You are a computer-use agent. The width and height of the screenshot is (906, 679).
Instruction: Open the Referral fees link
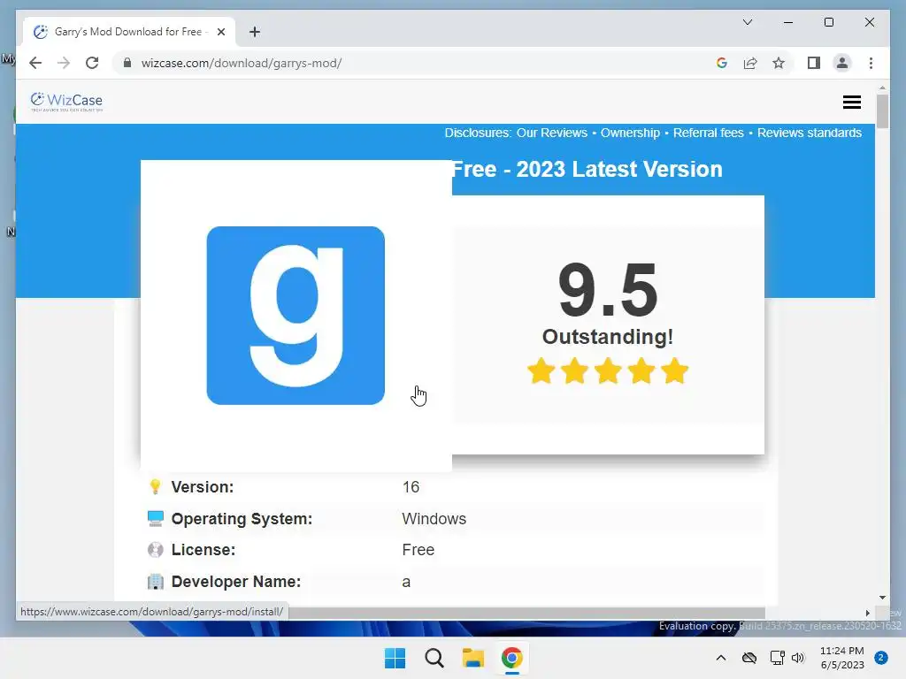pyautogui.click(x=709, y=133)
